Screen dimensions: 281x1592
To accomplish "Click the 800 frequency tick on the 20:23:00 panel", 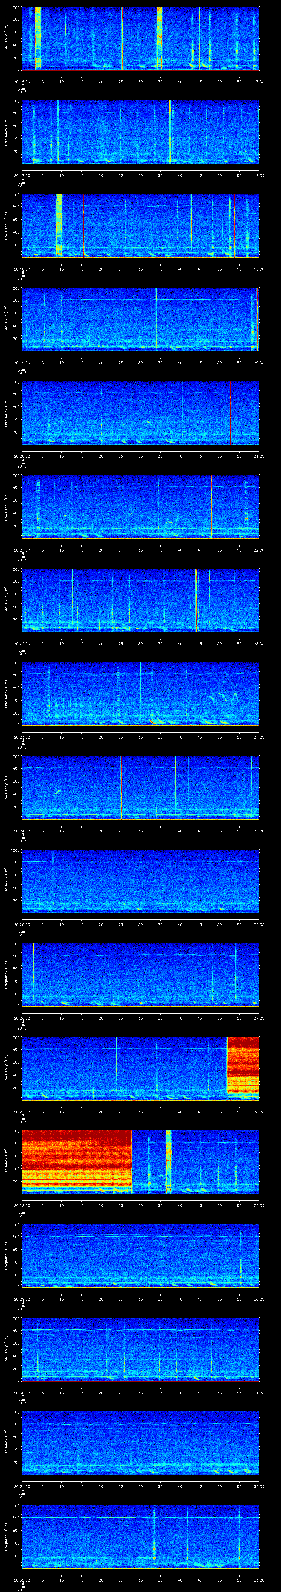I will tap(17, 675).
